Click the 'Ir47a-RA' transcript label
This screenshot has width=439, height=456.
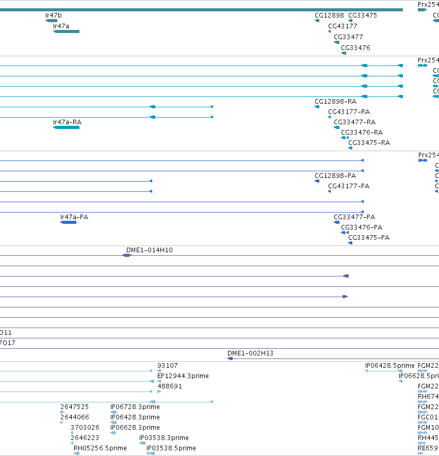(67, 122)
